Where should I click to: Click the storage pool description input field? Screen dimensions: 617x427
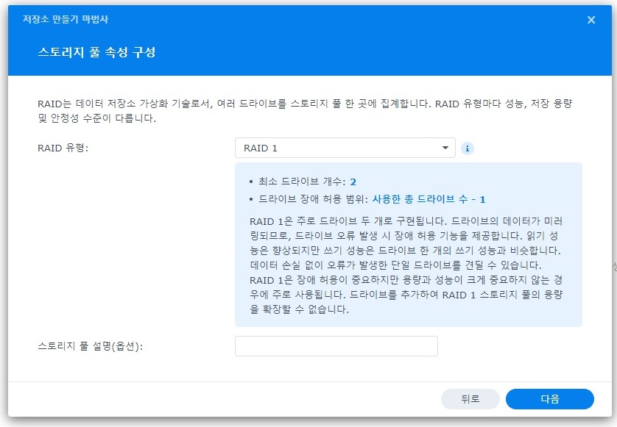click(335, 345)
